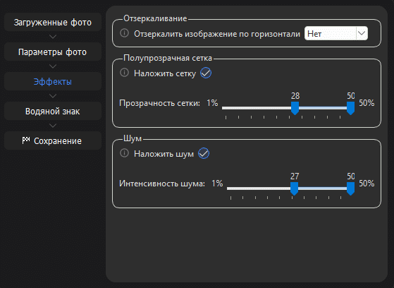Open the Сохранение step
The height and width of the screenshot is (288, 394).
pyautogui.click(x=53, y=140)
